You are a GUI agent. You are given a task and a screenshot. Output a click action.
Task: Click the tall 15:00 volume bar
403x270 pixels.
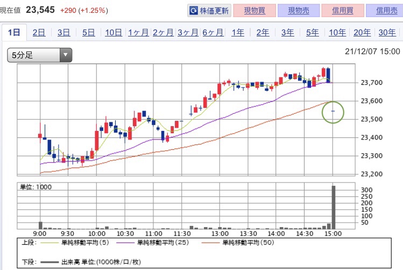click(x=334, y=207)
